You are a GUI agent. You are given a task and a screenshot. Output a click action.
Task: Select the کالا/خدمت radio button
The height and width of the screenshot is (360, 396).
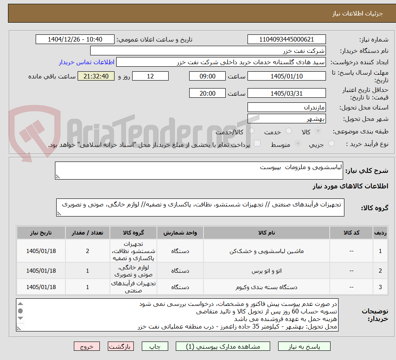(251, 131)
